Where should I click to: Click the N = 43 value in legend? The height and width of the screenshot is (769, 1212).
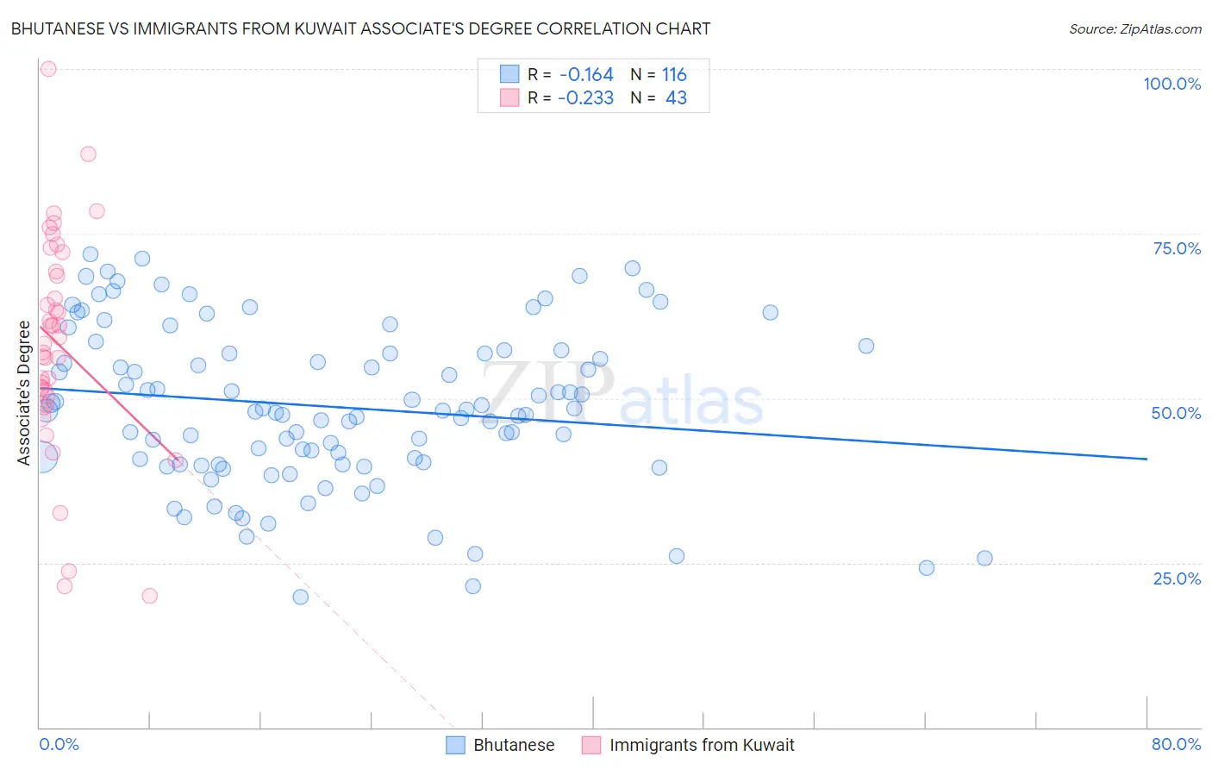[659, 97]
